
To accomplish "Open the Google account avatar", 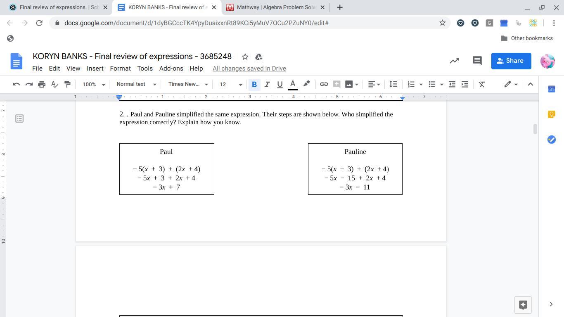I will tap(547, 61).
